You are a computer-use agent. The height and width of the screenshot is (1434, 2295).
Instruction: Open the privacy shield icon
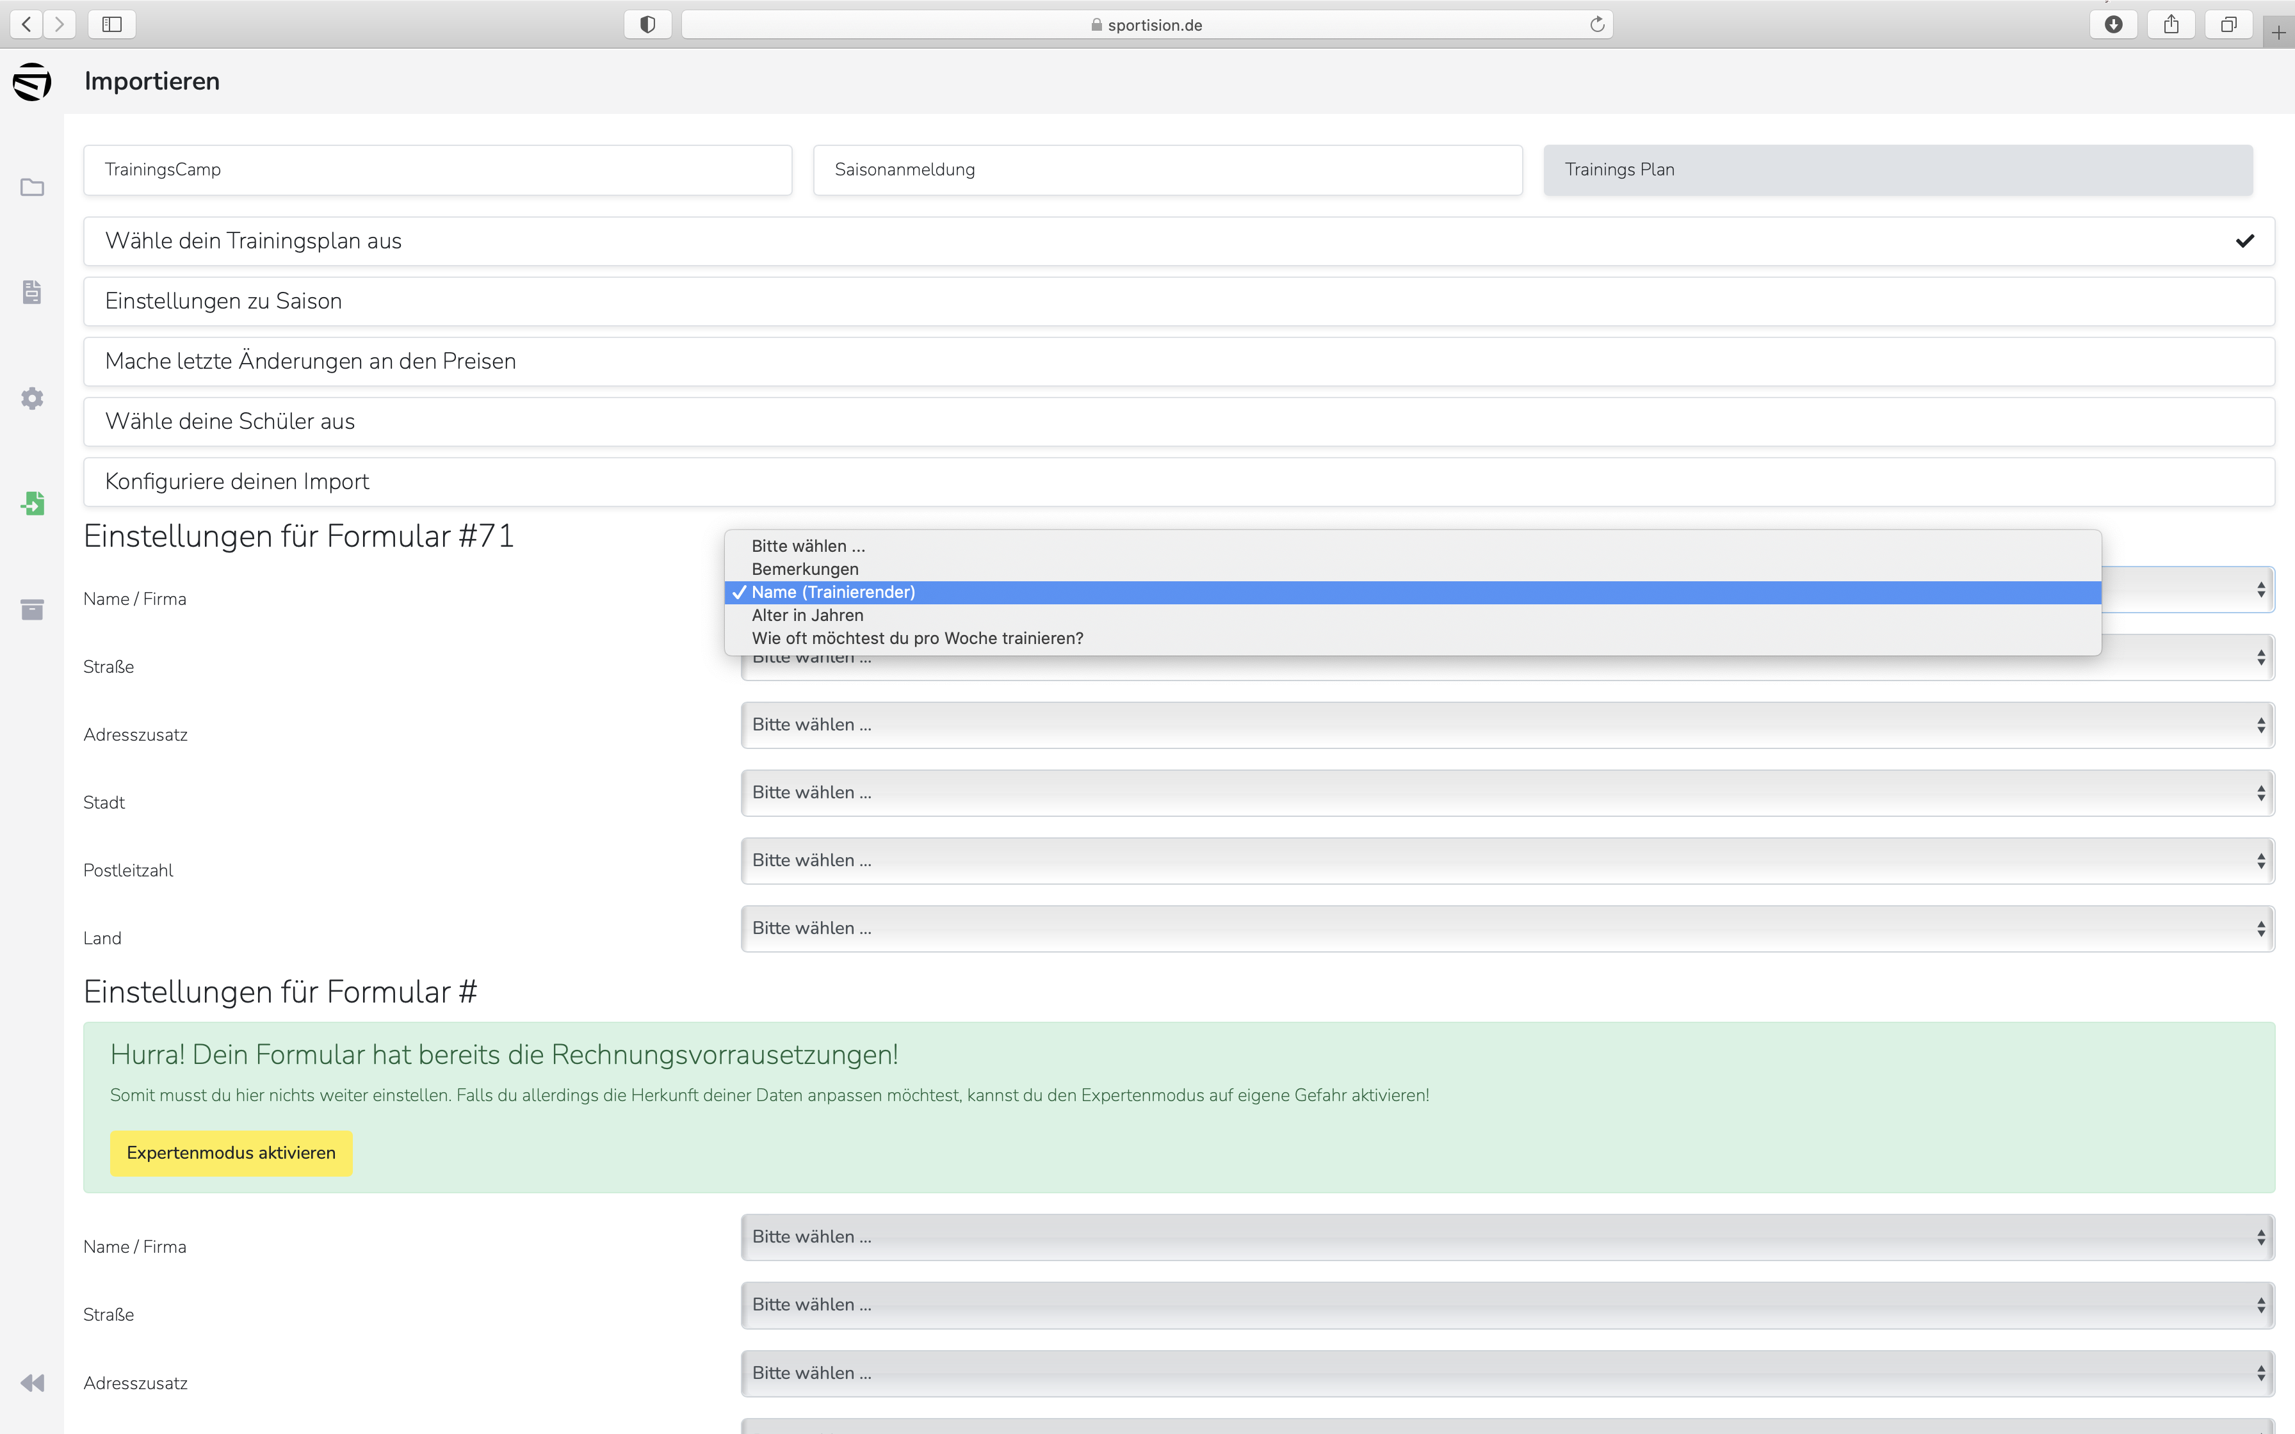(x=648, y=24)
